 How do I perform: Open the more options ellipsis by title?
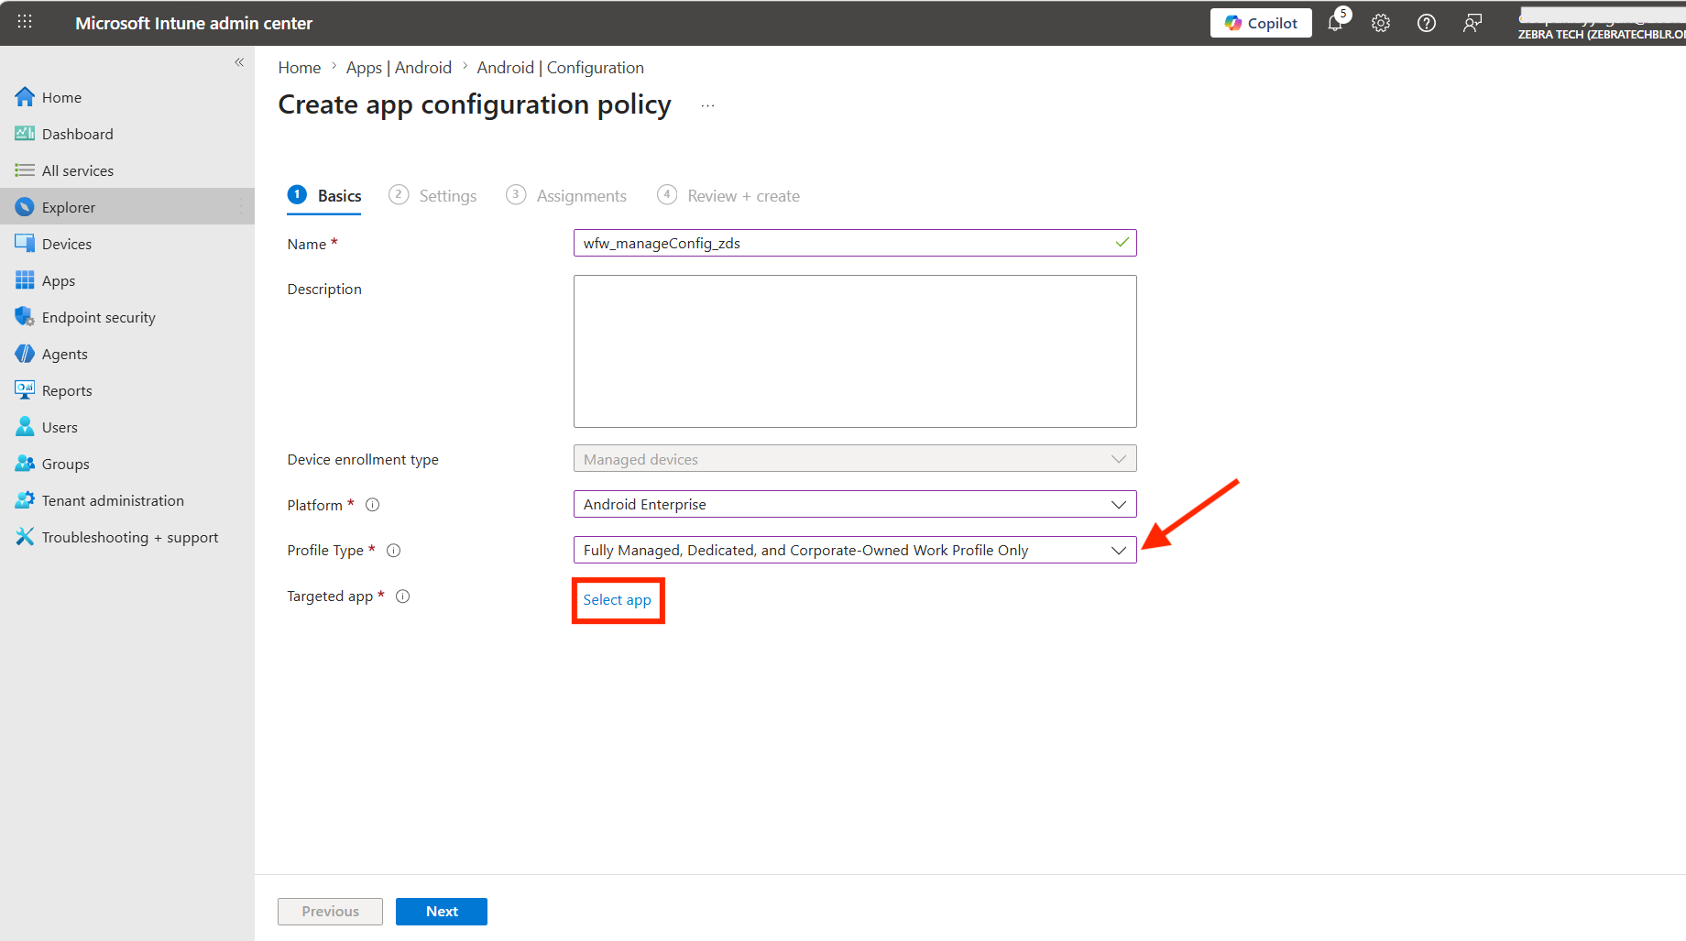point(707,106)
